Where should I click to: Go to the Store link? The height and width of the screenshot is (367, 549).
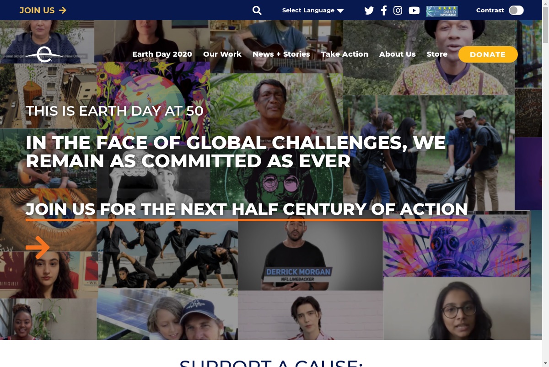pyautogui.click(x=437, y=54)
